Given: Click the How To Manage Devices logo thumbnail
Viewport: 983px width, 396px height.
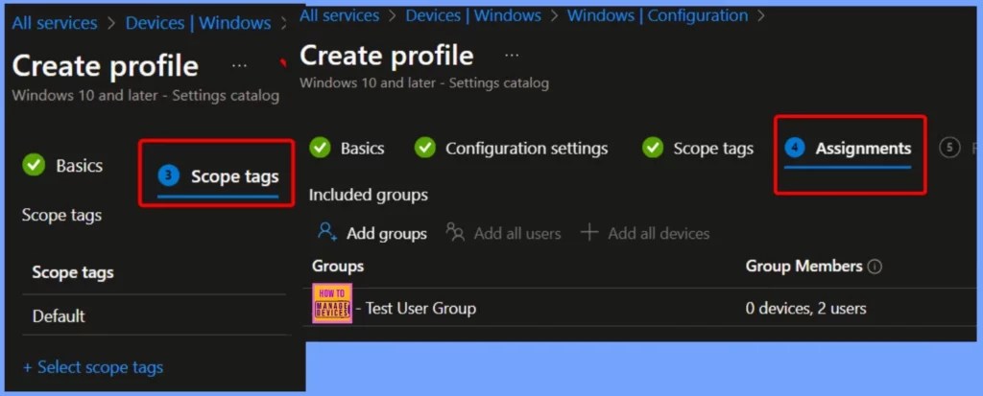Looking at the screenshot, I should tap(332, 303).
